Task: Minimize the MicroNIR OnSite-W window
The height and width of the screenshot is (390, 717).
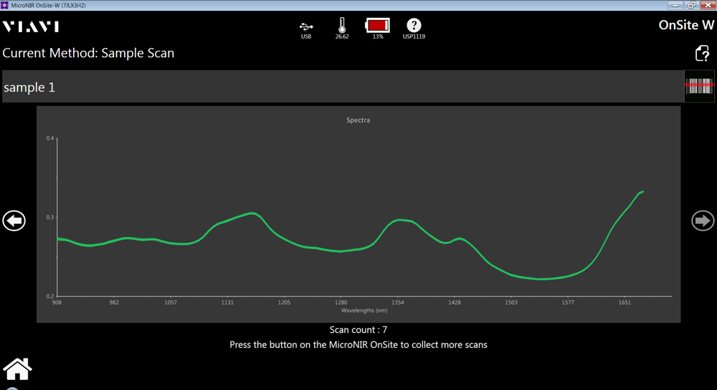Action: tap(675, 5)
